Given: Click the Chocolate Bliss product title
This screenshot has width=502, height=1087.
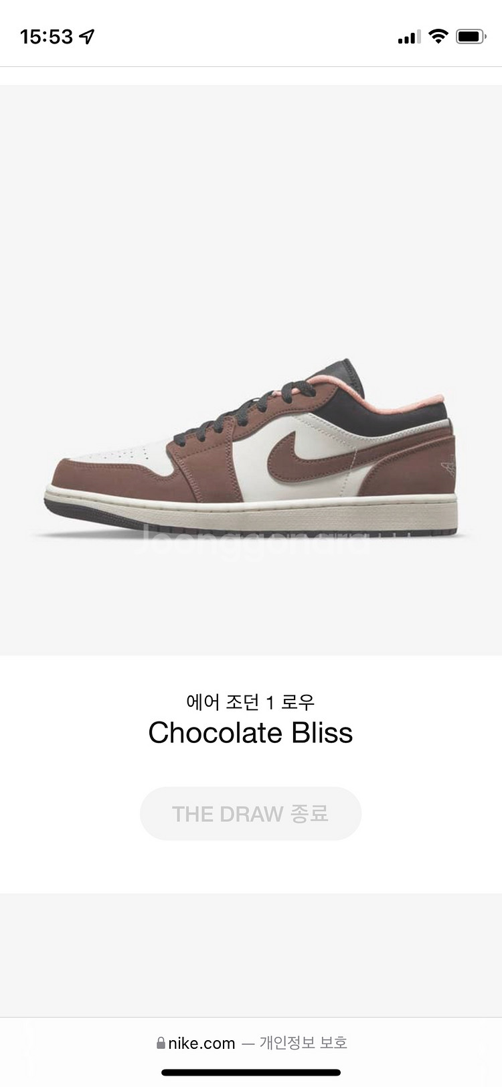Looking at the screenshot, I should click(250, 733).
